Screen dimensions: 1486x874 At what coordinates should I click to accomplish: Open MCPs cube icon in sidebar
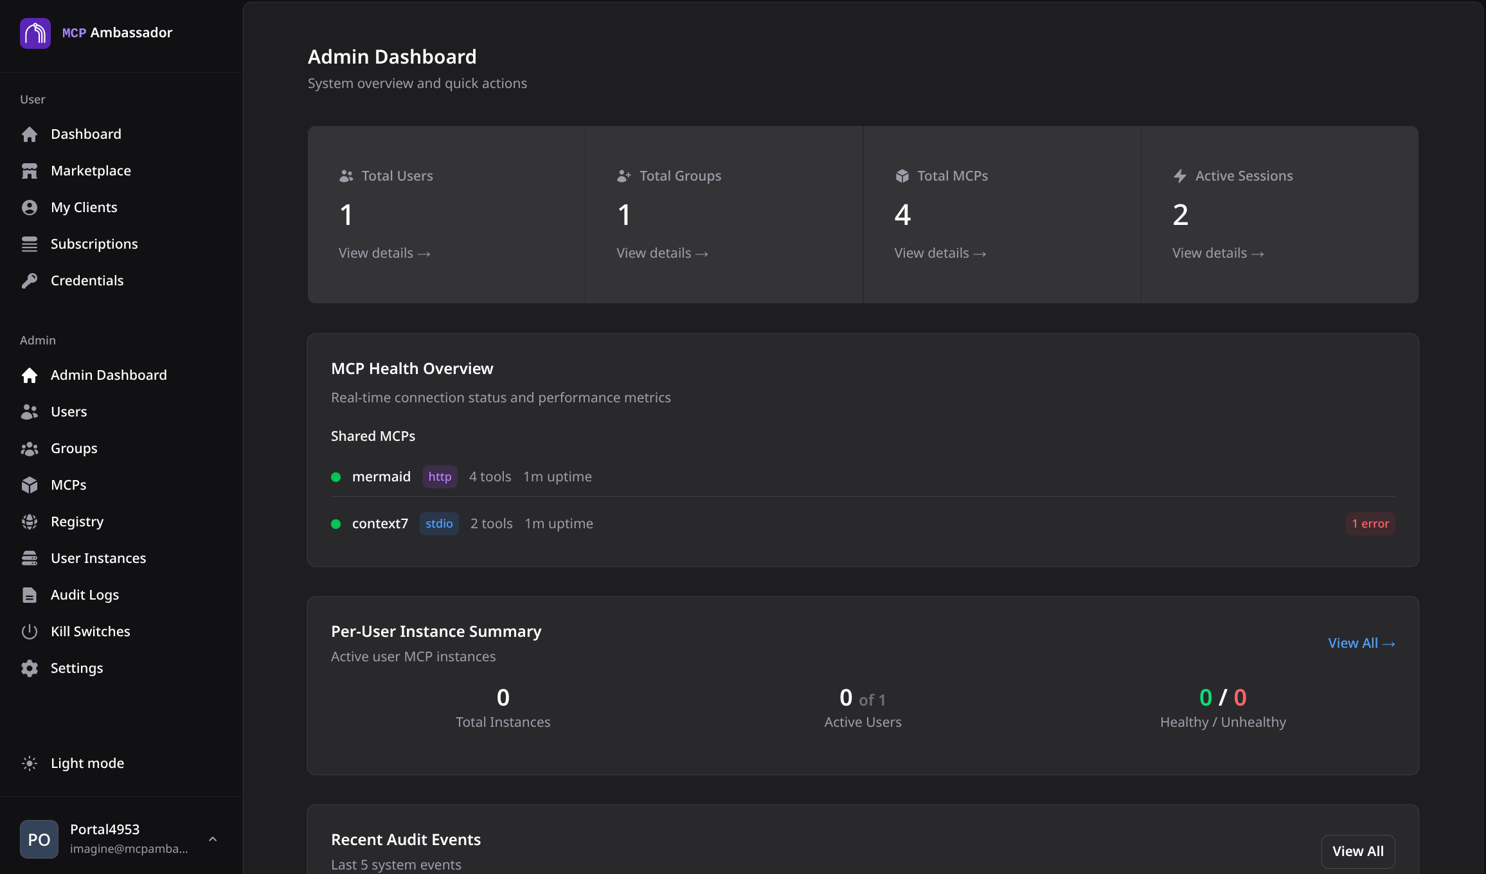[30, 485]
